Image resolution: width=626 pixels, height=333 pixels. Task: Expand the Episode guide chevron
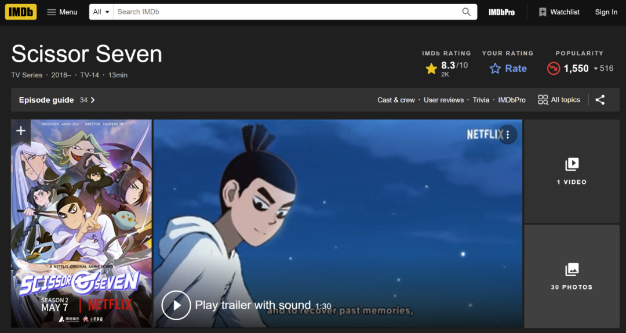(93, 100)
